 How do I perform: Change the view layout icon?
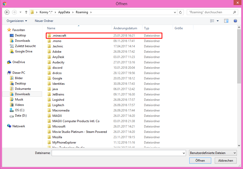212,21
